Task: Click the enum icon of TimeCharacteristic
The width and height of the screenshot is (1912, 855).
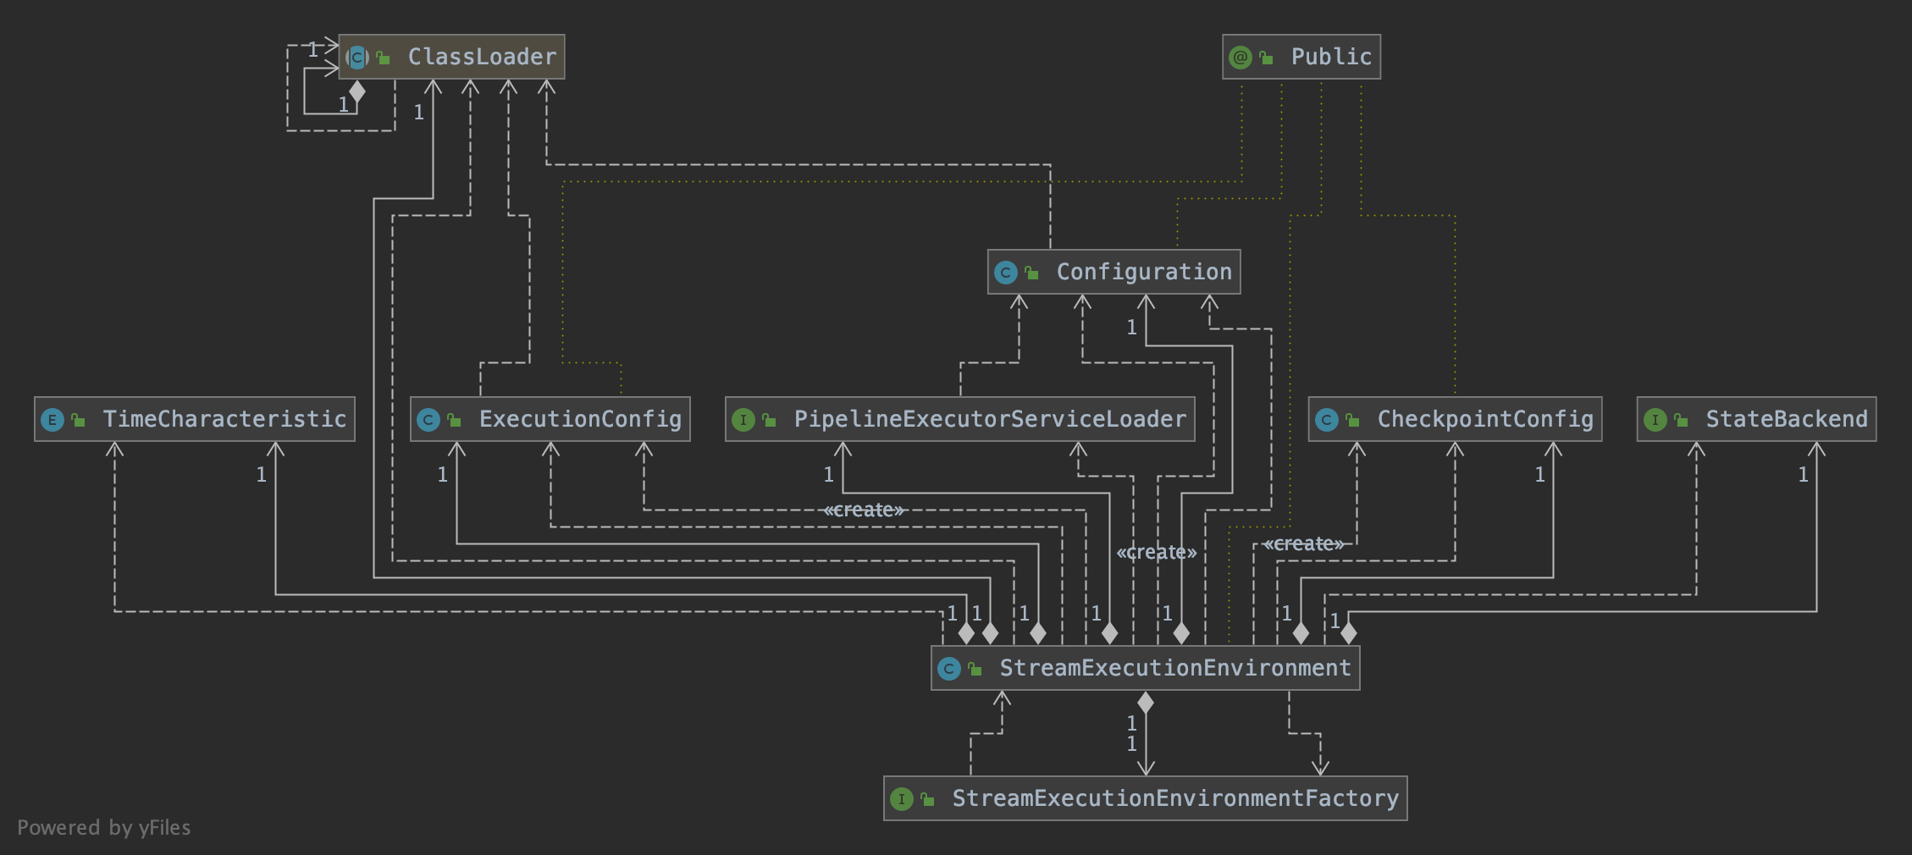Action: tap(52, 420)
